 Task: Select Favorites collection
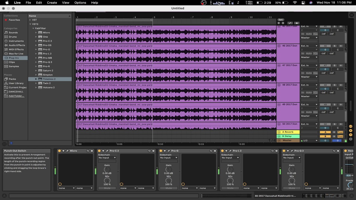click(x=14, y=20)
